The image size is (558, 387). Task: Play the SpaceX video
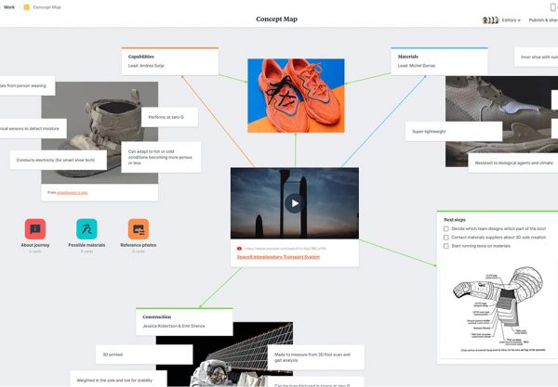pos(294,203)
